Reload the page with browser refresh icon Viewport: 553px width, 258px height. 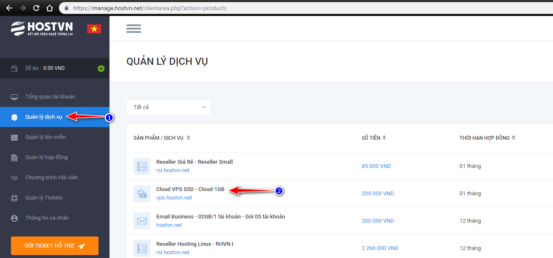(36, 8)
